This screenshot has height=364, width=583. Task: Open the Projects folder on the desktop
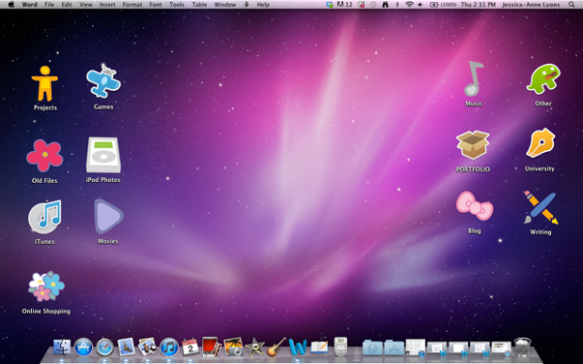(44, 83)
